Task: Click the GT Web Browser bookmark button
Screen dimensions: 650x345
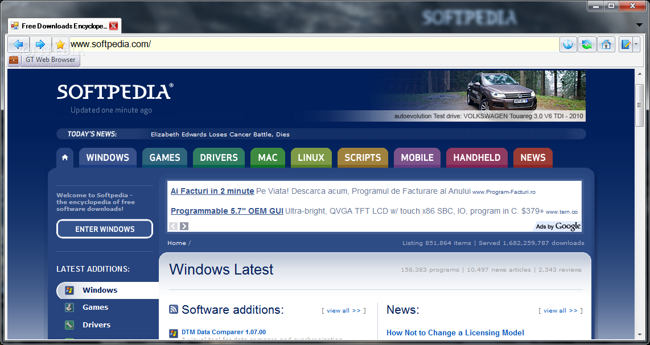Action: (x=50, y=60)
